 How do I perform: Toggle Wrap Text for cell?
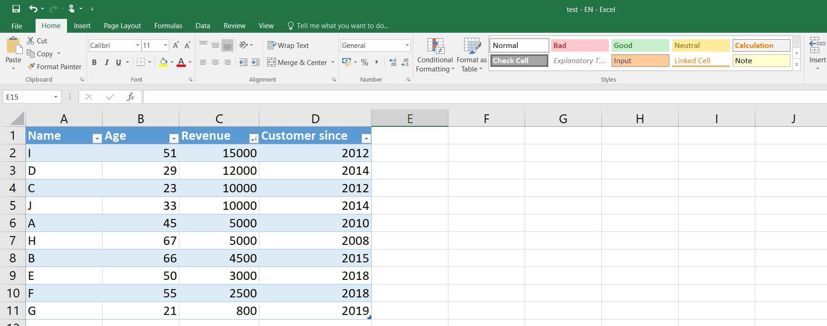tap(288, 45)
